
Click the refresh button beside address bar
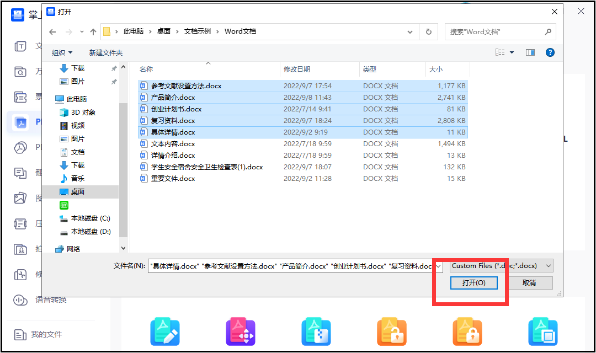pos(428,32)
